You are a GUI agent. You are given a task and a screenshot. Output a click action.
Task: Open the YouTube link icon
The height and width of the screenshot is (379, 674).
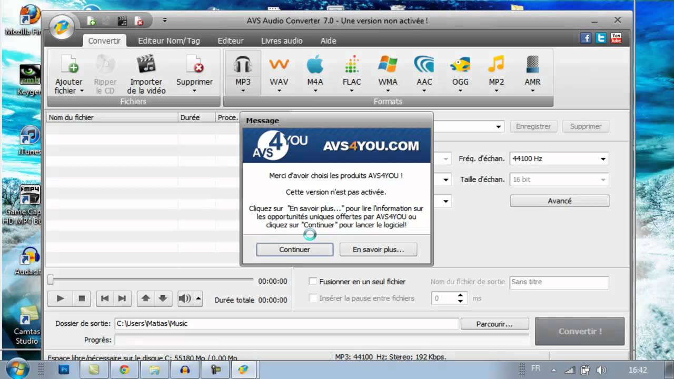pos(616,38)
